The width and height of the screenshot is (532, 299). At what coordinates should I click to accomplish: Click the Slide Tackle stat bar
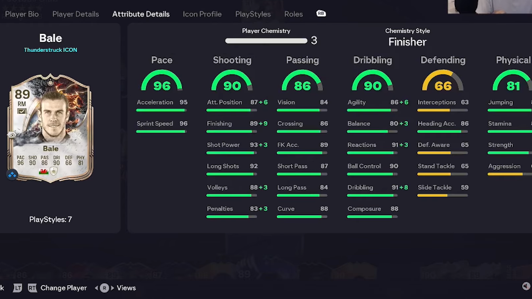443,195
